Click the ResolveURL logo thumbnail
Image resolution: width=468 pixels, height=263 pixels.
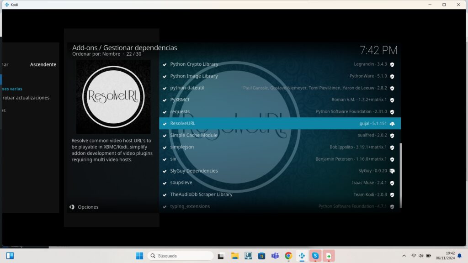point(113,97)
